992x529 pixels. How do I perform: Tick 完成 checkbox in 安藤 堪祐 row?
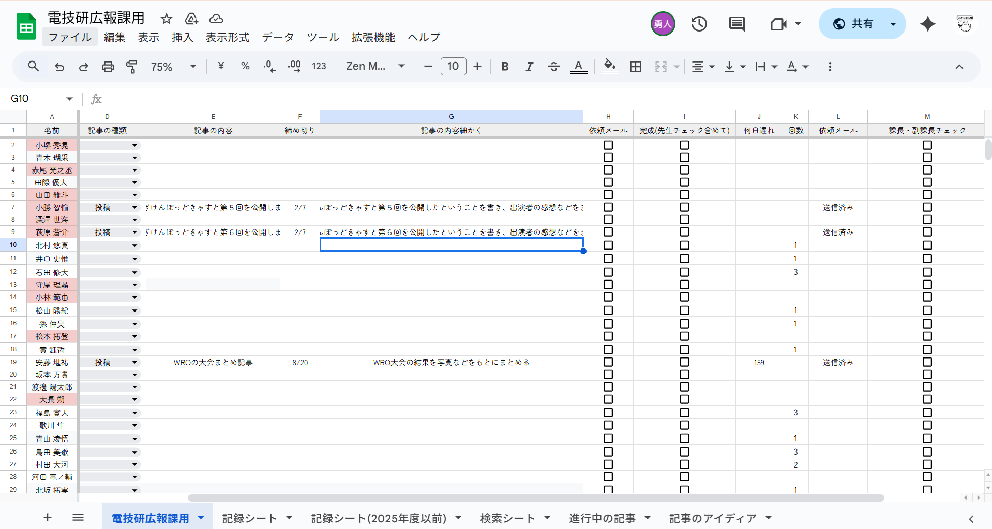(684, 362)
